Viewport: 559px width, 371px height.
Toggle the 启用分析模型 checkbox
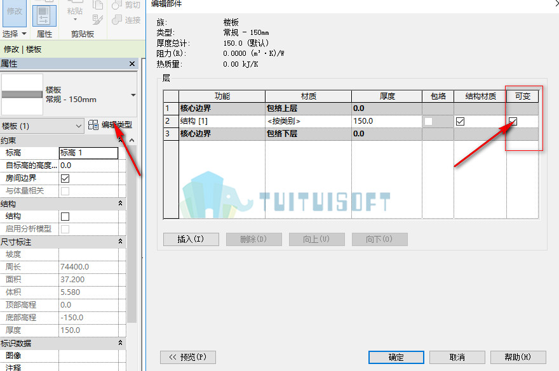pyautogui.click(x=65, y=229)
